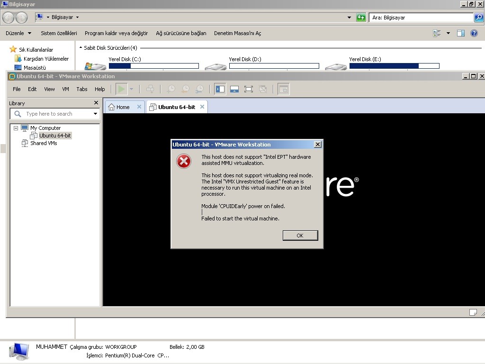Toggle the Explorer preview pane icon
Screen dimensions: 485x364
click(461, 33)
